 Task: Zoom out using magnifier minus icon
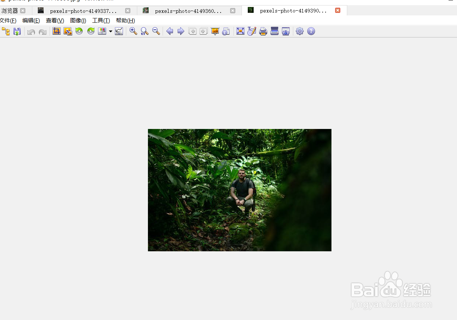(156, 31)
